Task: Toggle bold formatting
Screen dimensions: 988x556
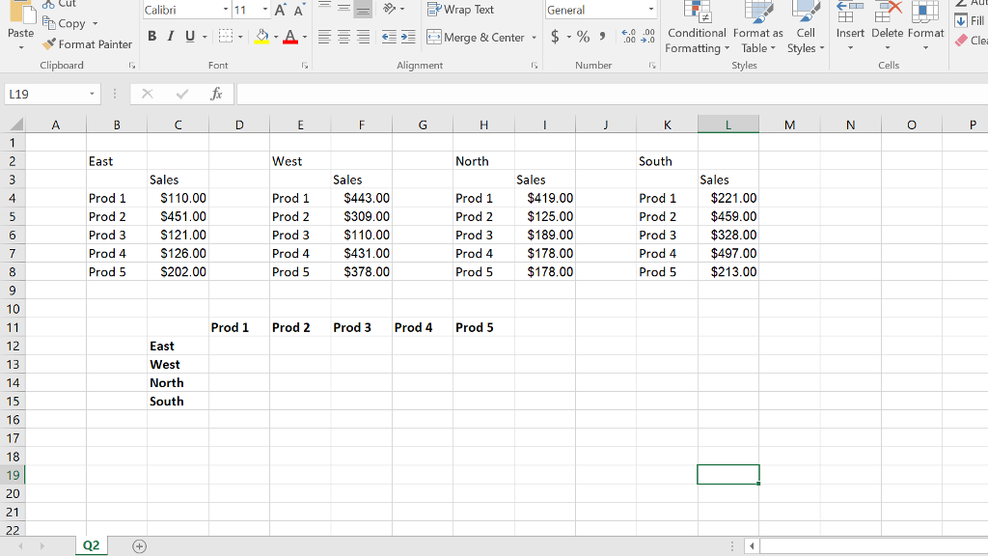Action: coord(151,36)
